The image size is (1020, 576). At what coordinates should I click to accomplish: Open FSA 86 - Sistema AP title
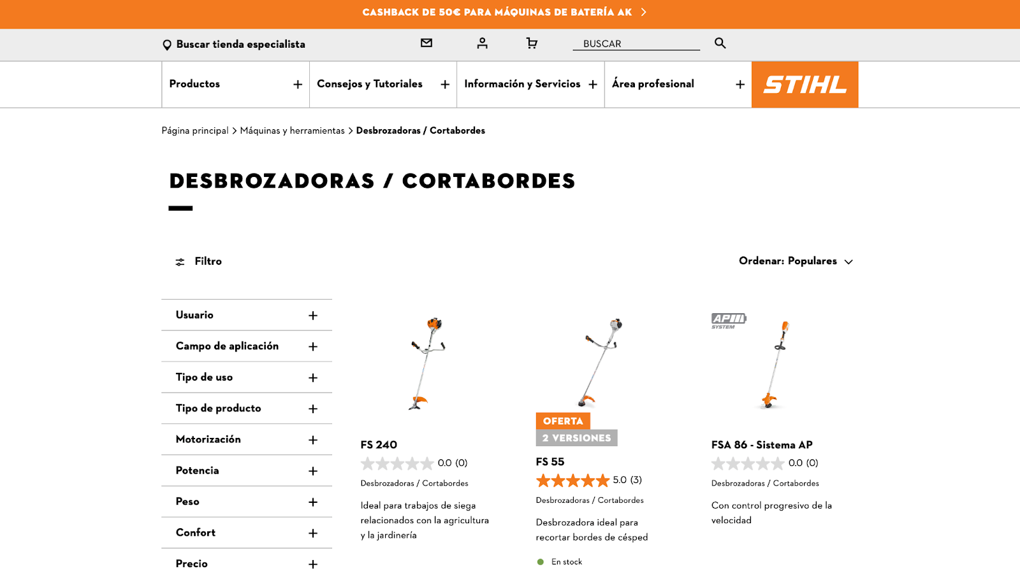click(x=762, y=445)
